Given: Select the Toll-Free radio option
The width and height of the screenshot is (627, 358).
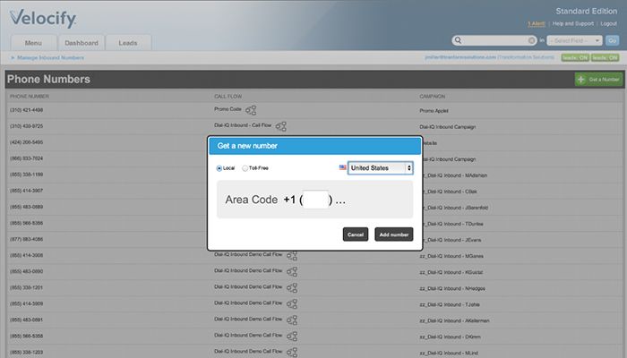Looking at the screenshot, I should click(x=245, y=168).
